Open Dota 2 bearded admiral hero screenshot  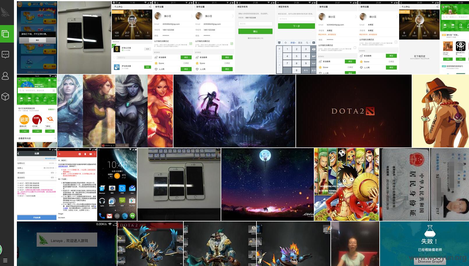(220, 244)
